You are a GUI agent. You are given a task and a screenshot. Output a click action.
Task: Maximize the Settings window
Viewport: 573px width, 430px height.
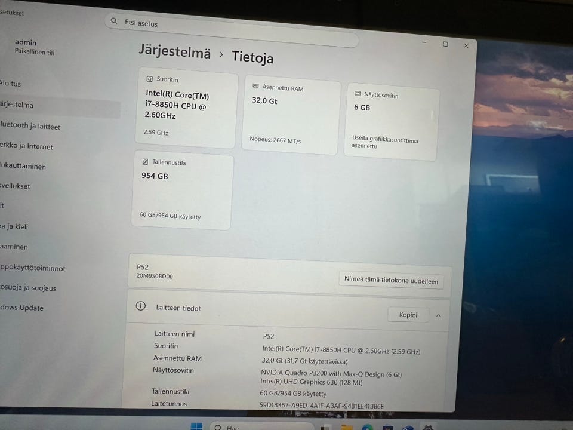445,44
